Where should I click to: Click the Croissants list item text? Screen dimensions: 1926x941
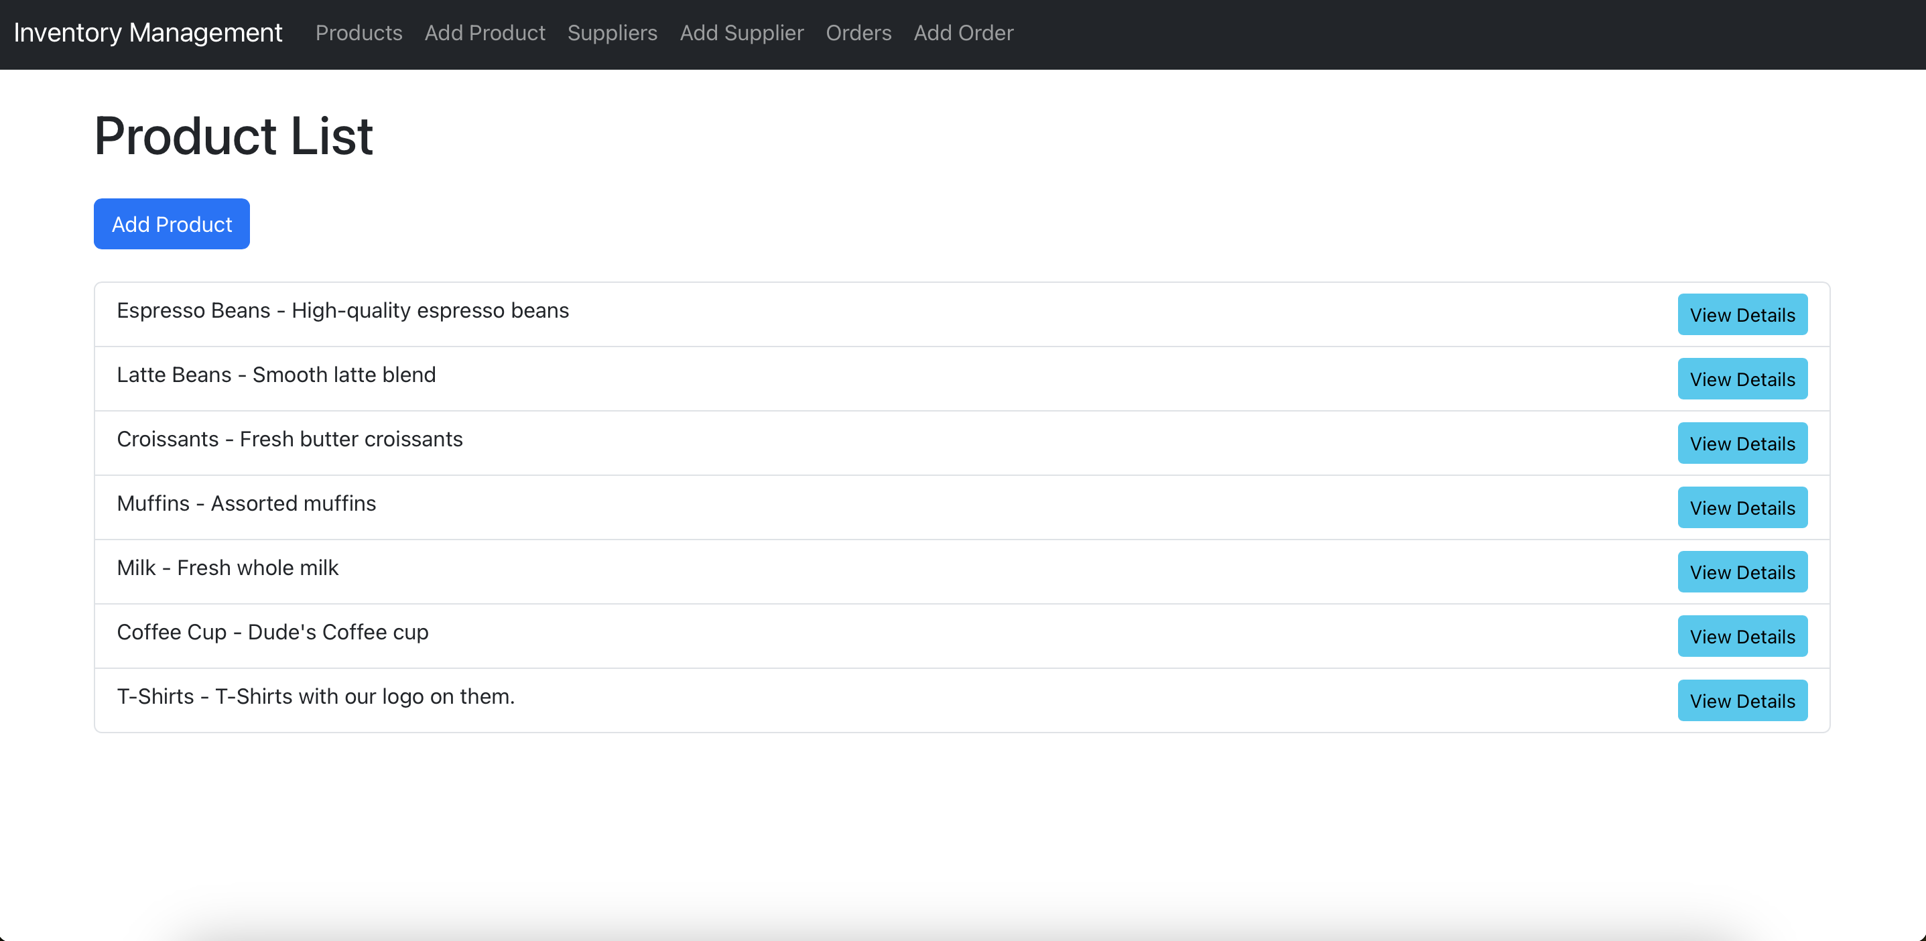point(290,439)
